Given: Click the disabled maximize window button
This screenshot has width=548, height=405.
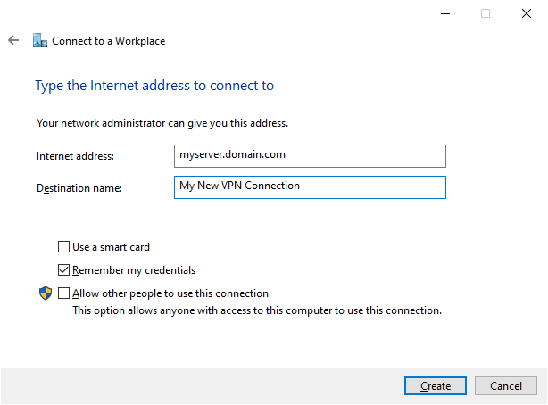Looking at the screenshot, I should tap(486, 13).
